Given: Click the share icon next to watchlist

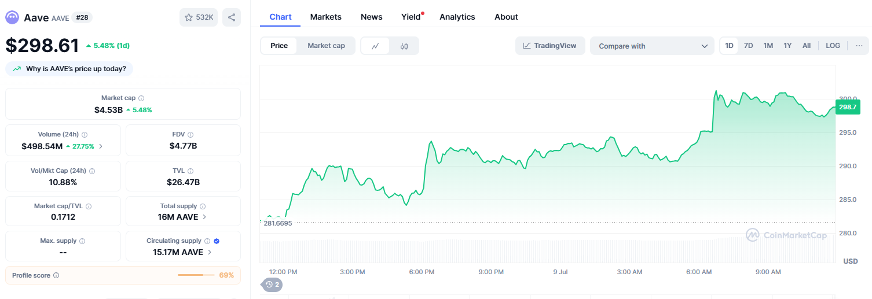Looking at the screenshot, I should (x=231, y=17).
